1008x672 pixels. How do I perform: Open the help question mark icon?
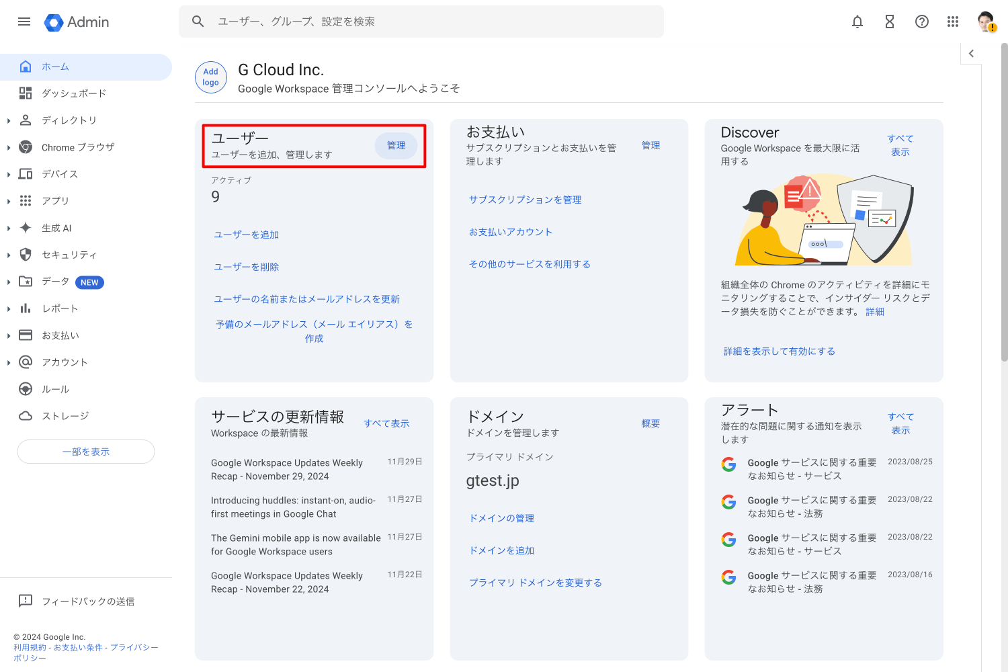coord(922,22)
